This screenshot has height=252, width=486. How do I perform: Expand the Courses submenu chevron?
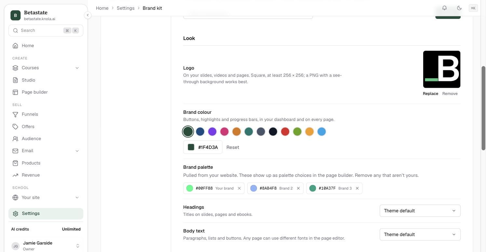point(77,68)
